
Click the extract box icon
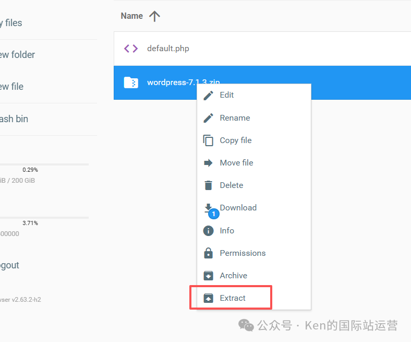(x=209, y=298)
